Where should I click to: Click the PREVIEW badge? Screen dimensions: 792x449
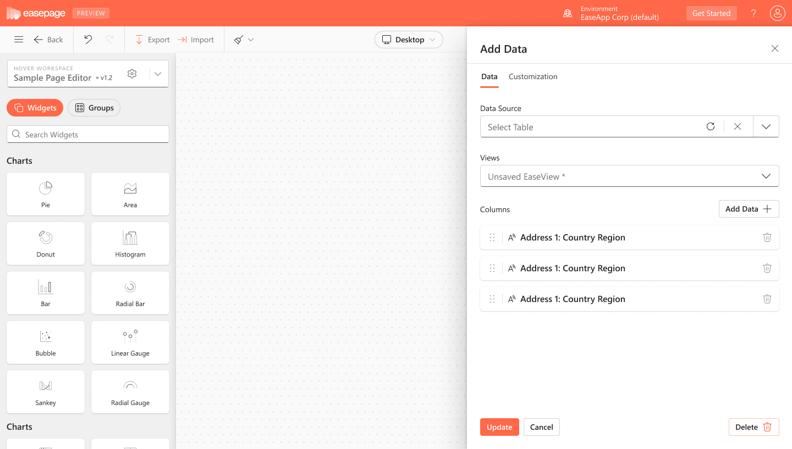91,13
